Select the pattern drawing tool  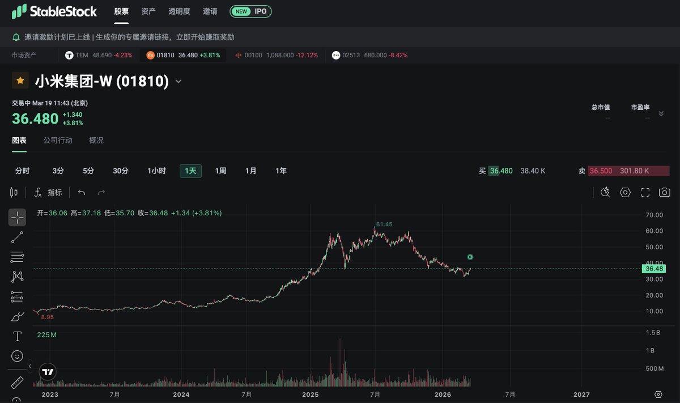(17, 277)
